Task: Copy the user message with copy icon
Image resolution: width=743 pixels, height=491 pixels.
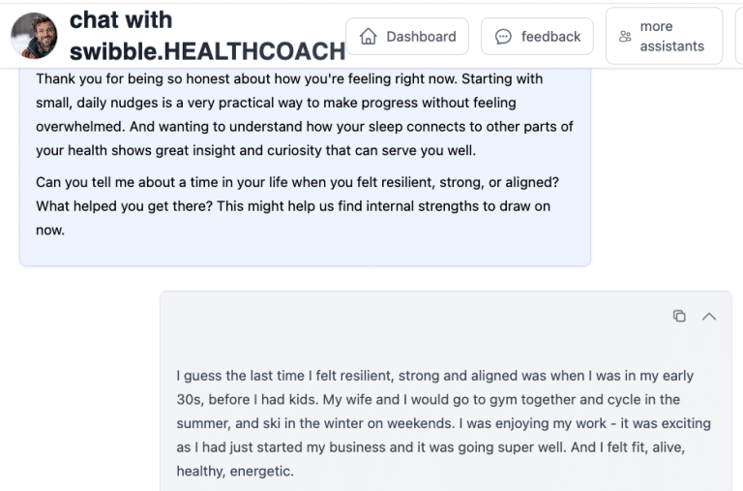Action: (x=679, y=316)
